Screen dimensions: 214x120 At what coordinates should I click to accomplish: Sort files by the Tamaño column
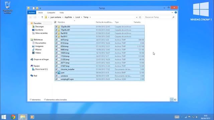click(137, 22)
